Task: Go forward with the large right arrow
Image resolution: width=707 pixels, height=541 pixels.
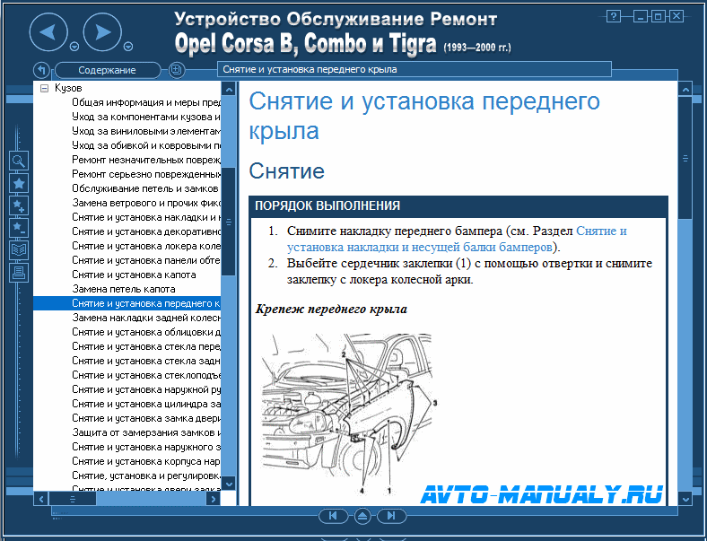Action: 103,32
